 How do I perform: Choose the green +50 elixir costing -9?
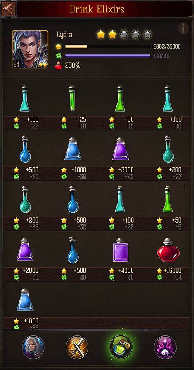coord(168,199)
